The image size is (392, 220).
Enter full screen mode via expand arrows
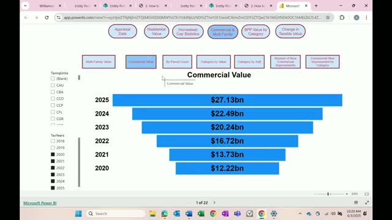[x=367, y=202]
